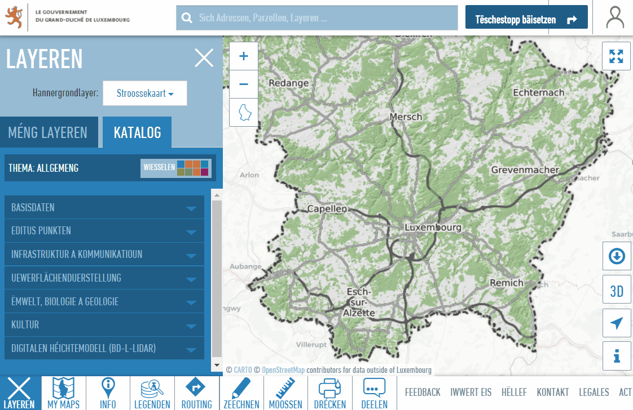Open the OpenStreetMap attribution link
Screen dimensions: 633x410
(x=283, y=370)
